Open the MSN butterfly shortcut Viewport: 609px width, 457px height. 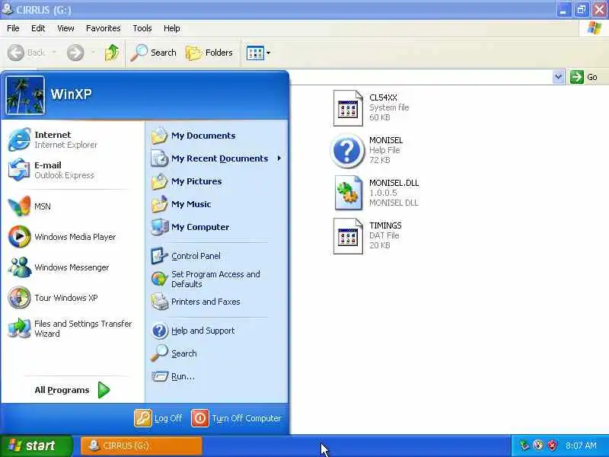coord(72,206)
